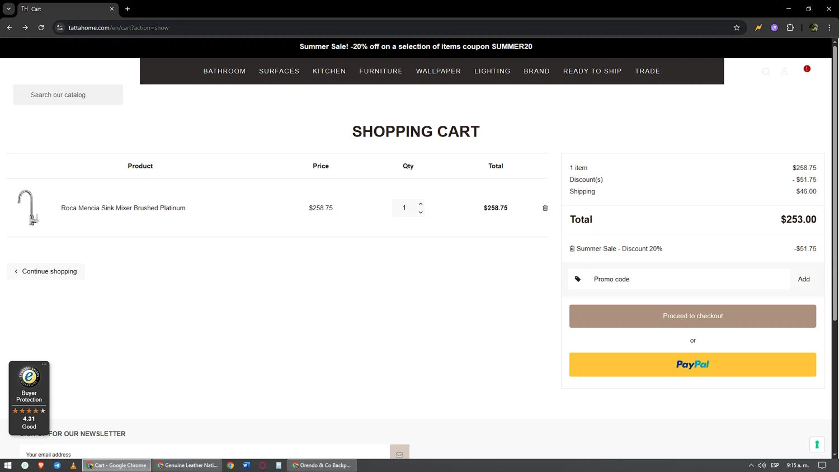
Task: Open the KITCHEN menu
Action: (x=329, y=71)
